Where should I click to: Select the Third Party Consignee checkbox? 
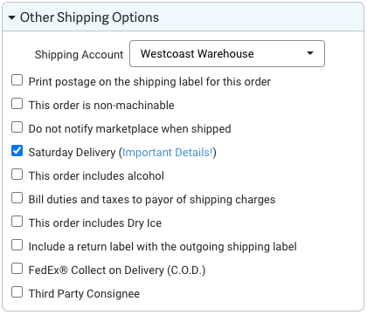[x=17, y=292]
